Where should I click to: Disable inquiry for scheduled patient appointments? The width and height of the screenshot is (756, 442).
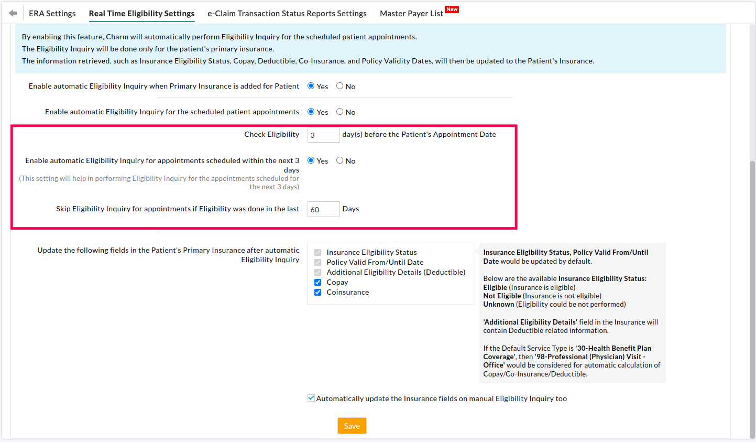click(339, 112)
